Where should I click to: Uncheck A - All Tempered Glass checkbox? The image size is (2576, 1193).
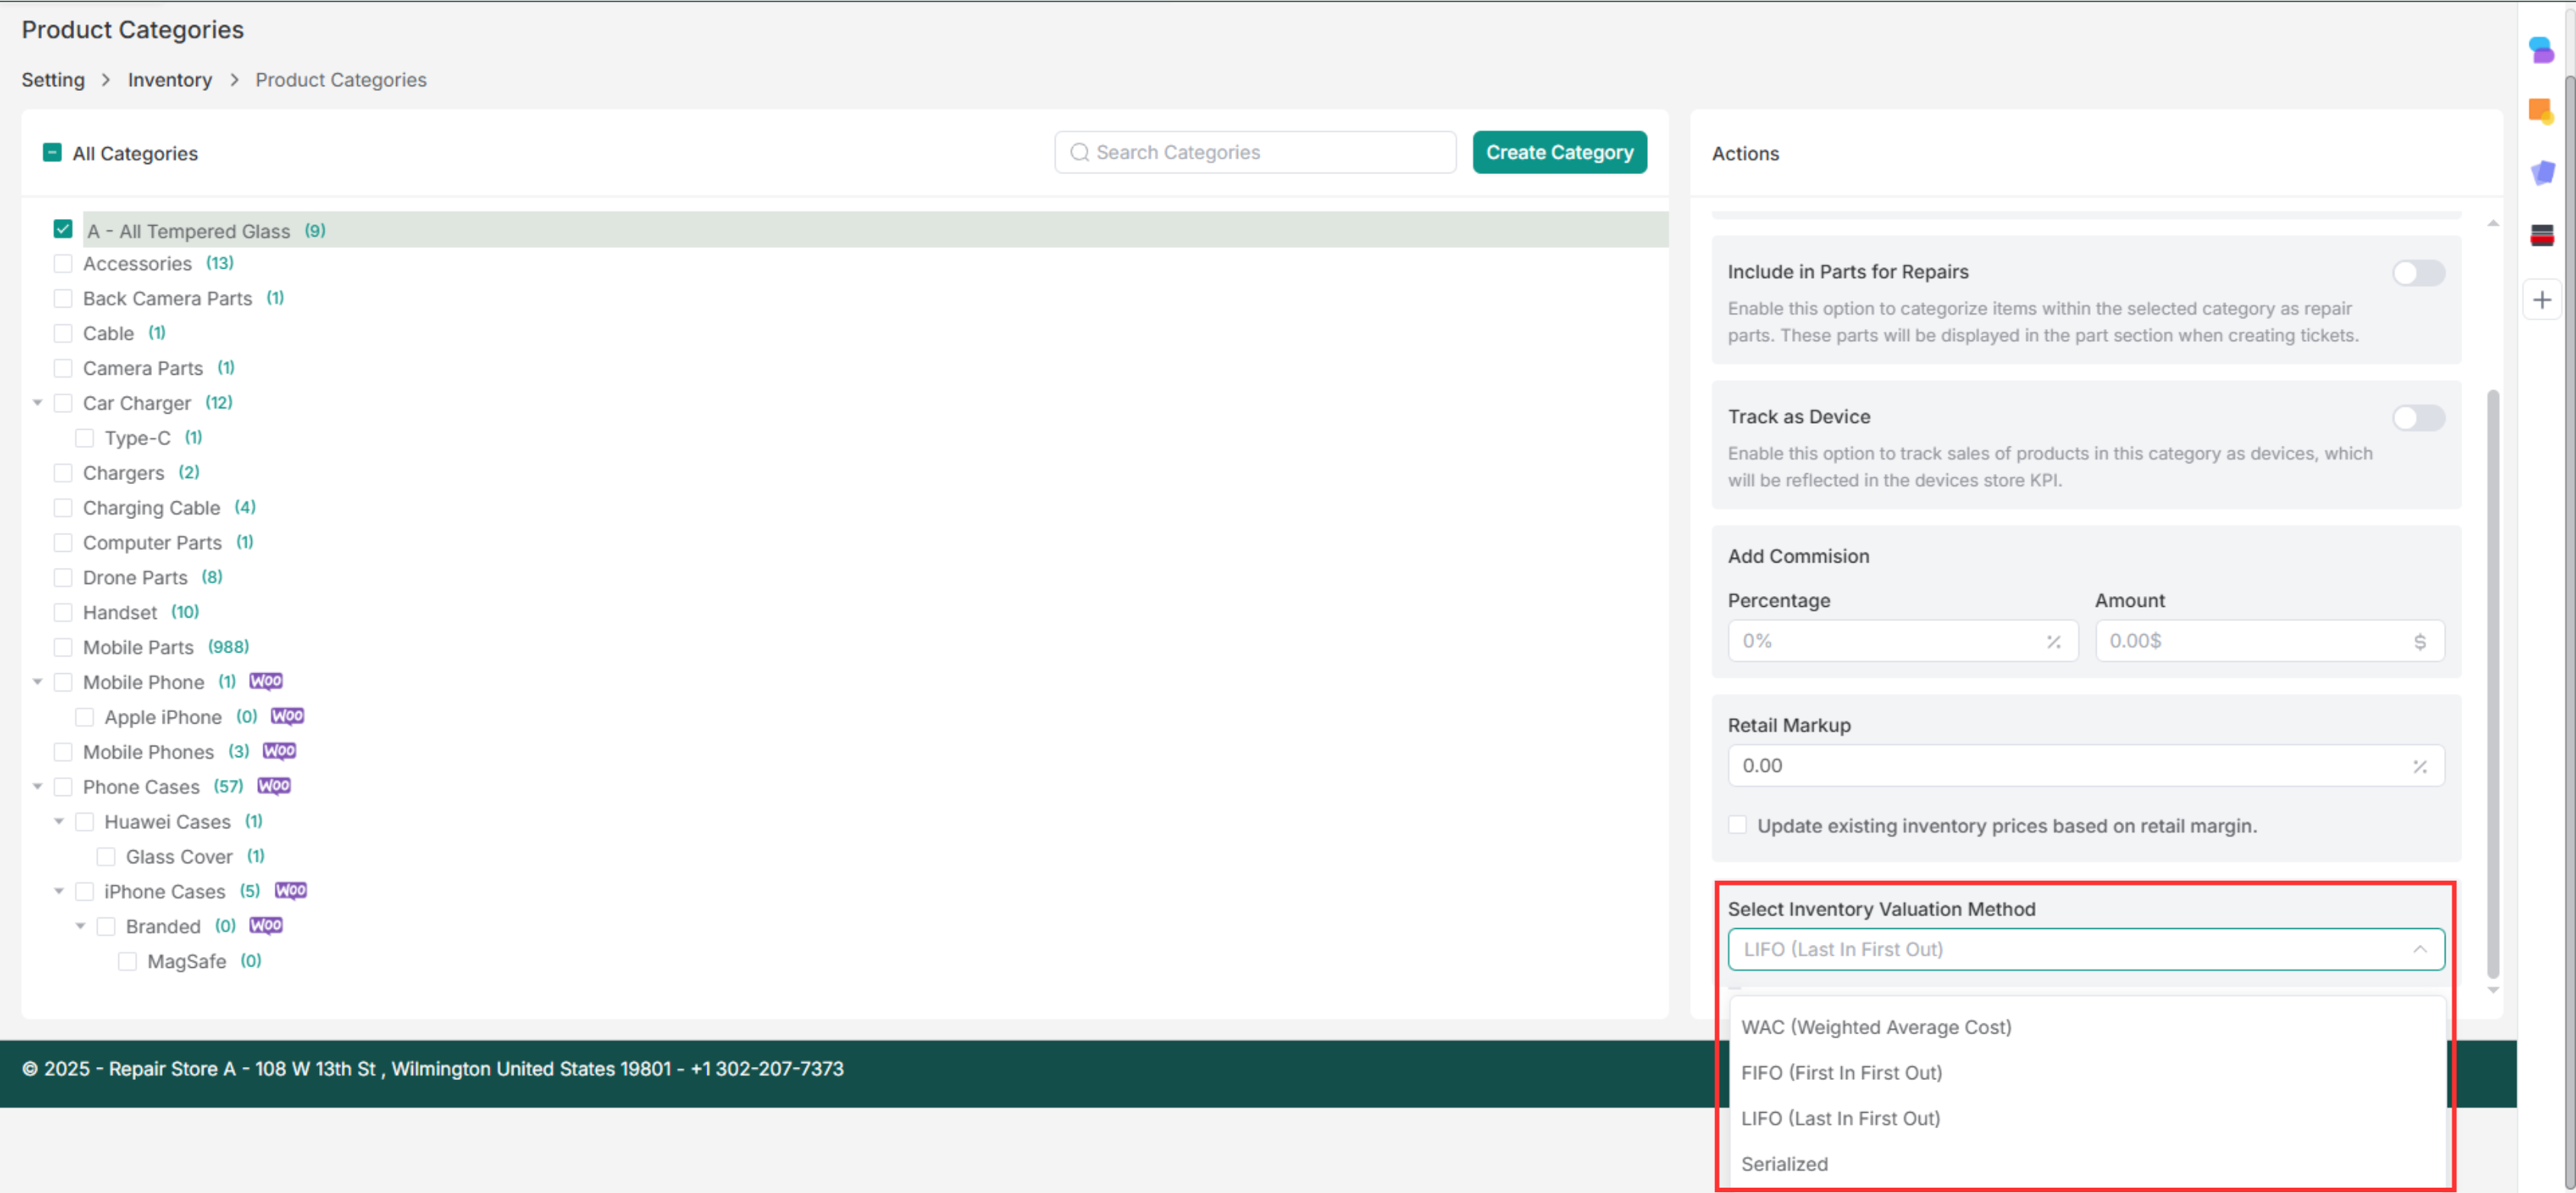(63, 229)
